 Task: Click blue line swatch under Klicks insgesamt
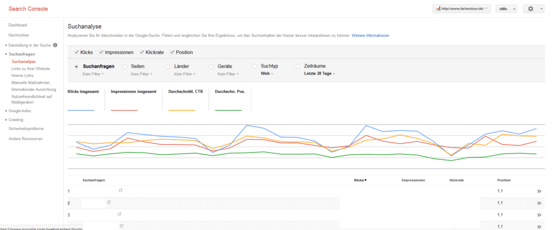pyautogui.click(x=81, y=110)
